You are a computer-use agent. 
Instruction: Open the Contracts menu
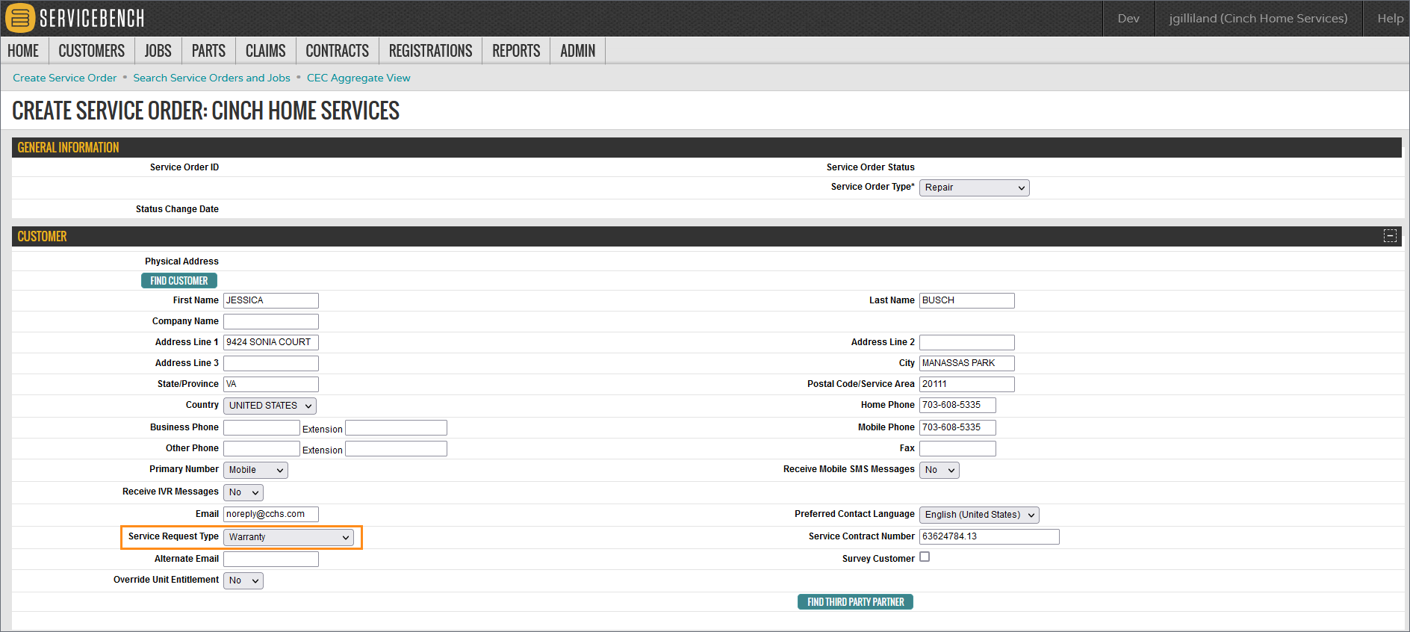pyautogui.click(x=338, y=51)
